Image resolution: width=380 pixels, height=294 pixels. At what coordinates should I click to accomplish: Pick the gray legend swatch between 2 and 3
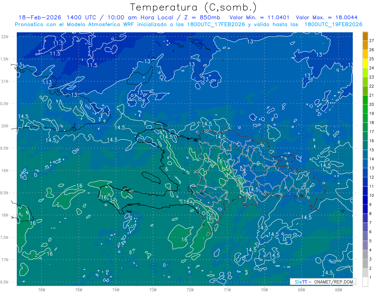(x=365, y=264)
